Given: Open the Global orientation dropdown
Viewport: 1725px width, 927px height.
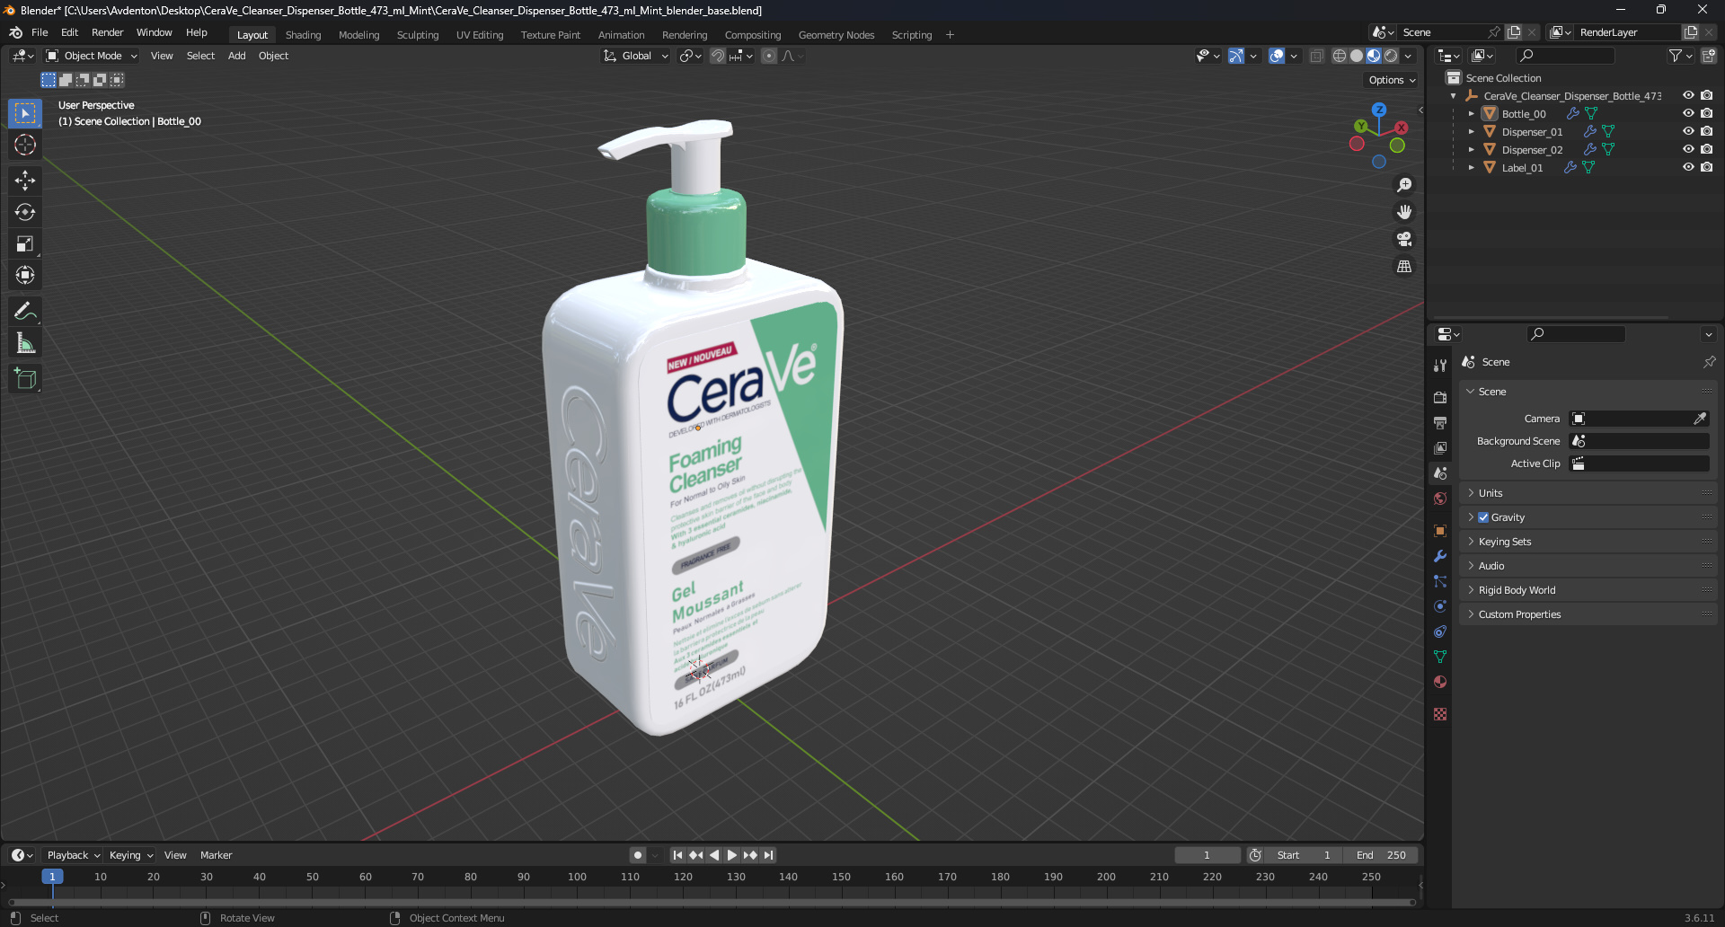Looking at the screenshot, I should pos(635,56).
